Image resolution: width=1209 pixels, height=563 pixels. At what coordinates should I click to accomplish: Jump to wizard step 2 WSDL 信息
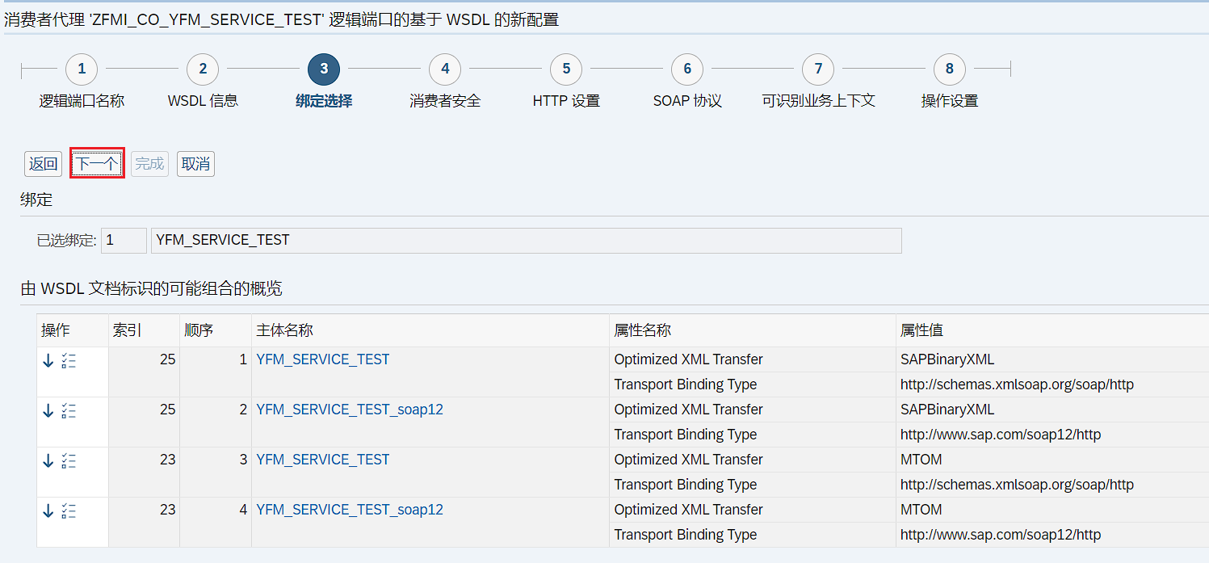tap(203, 69)
